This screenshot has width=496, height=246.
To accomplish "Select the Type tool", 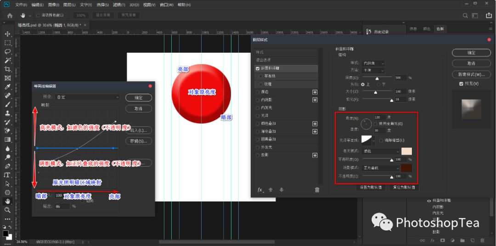I will pyautogui.click(x=8, y=174).
